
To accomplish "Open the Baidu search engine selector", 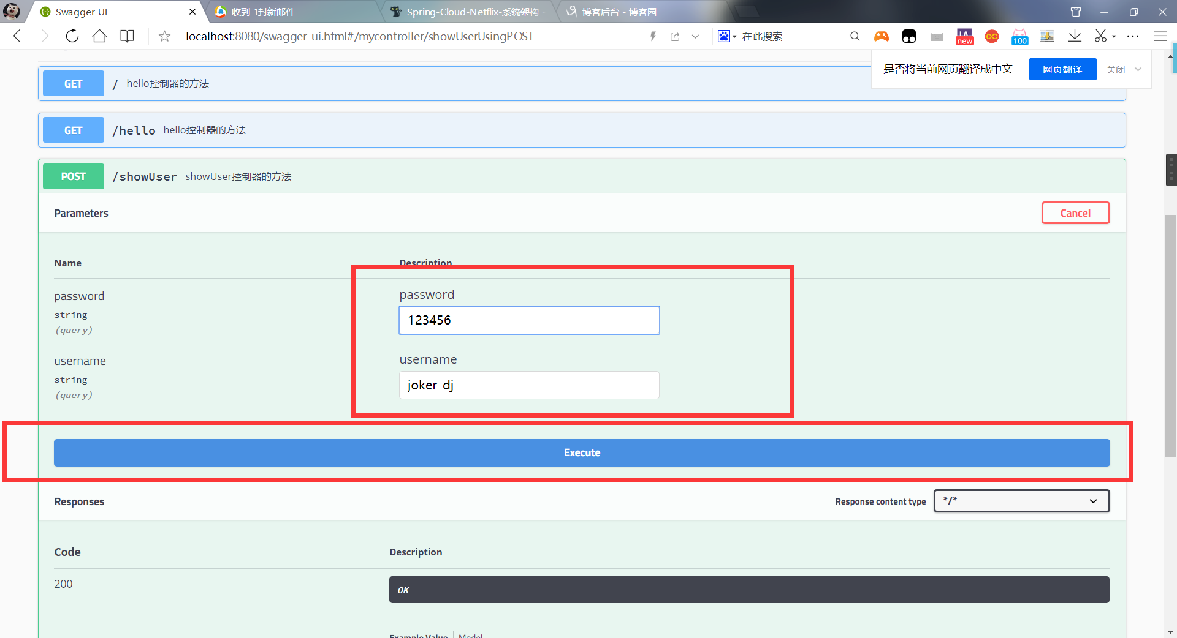I will [x=727, y=36].
